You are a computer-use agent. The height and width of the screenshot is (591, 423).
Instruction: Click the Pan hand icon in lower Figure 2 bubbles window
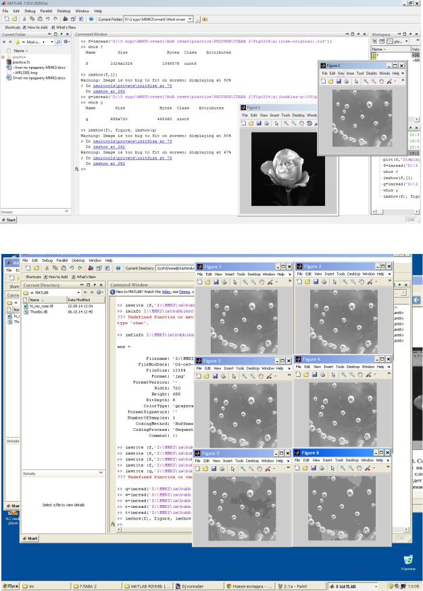[362, 282]
